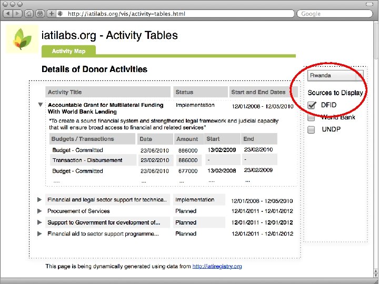Click the End header in transactions table

tap(259, 139)
